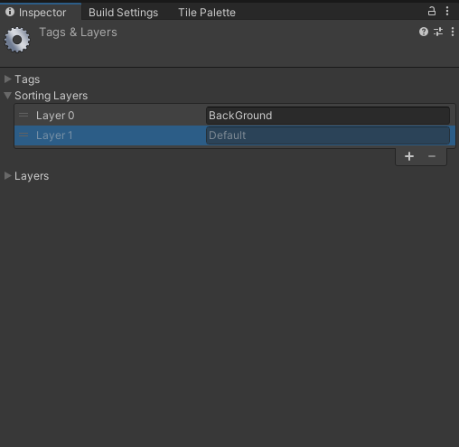Click the Layer 0 drag handle
This screenshot has height=447, width=459.
coord(23,115)
